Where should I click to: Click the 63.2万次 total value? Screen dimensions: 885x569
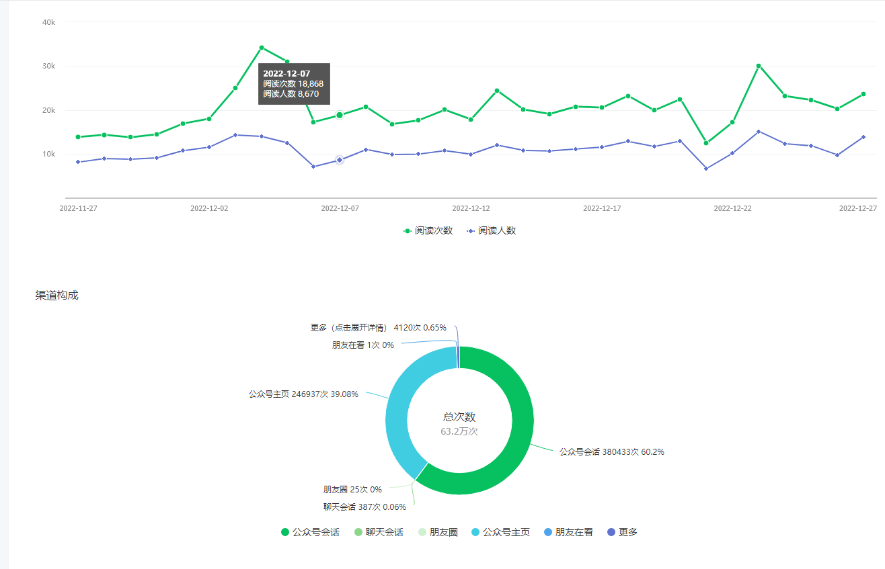coord(459,431)
